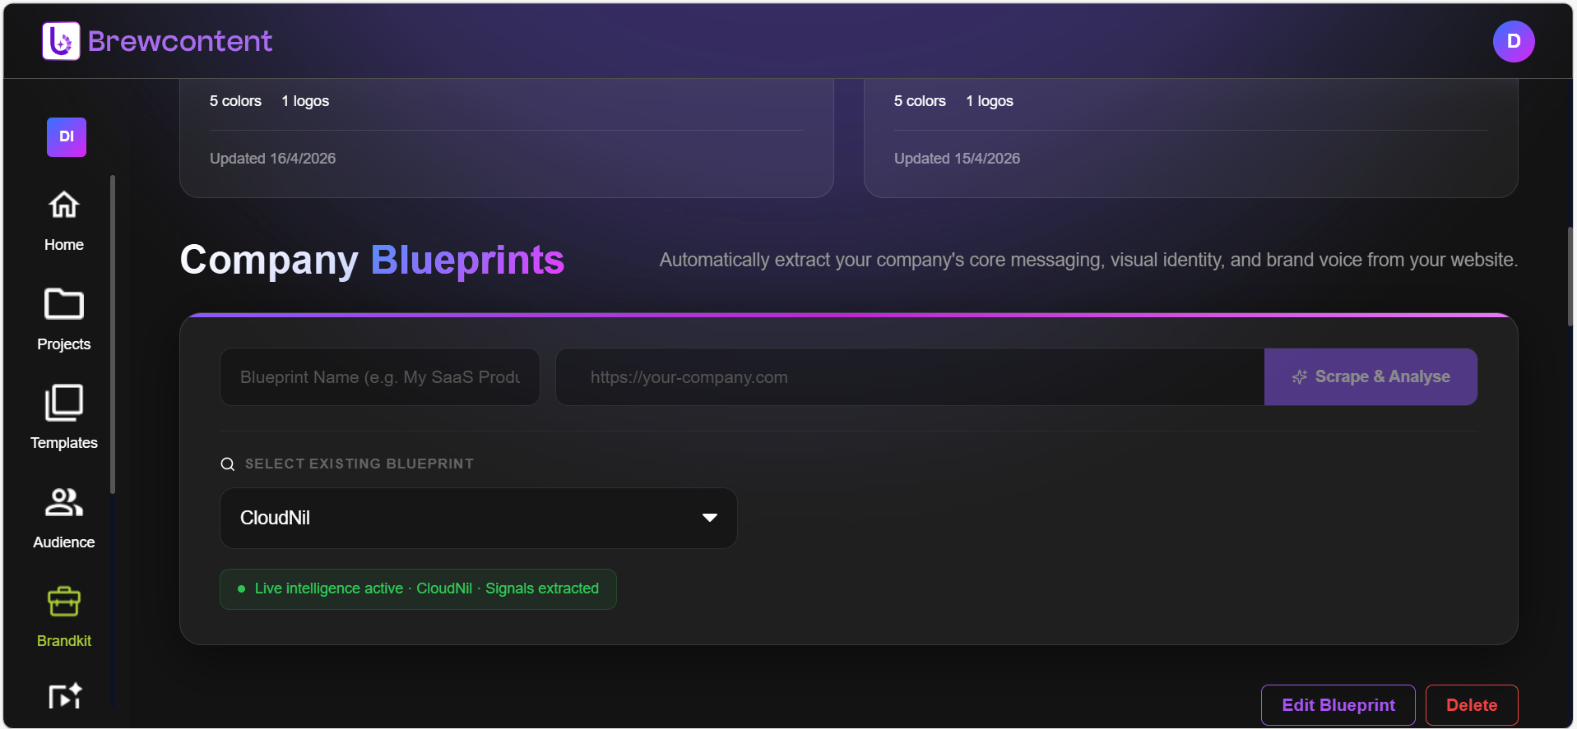Expand the CloudNil blueprint dropdown

[x=479, y=518]
